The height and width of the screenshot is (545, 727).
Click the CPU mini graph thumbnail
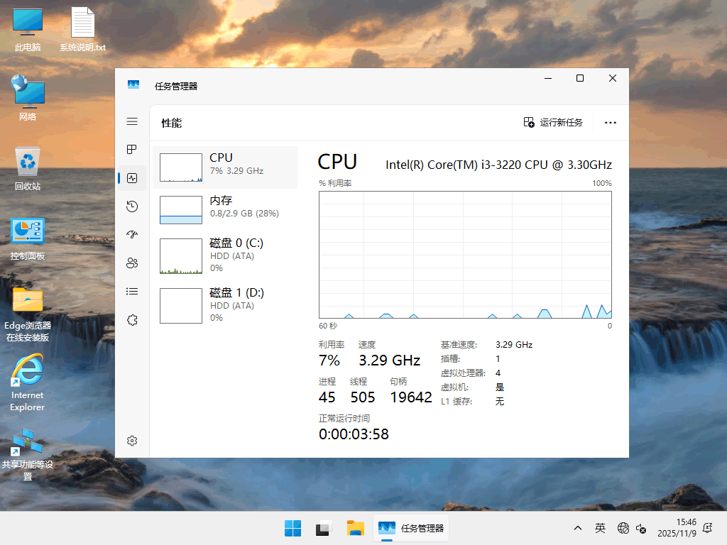click(x=181, y=167)
